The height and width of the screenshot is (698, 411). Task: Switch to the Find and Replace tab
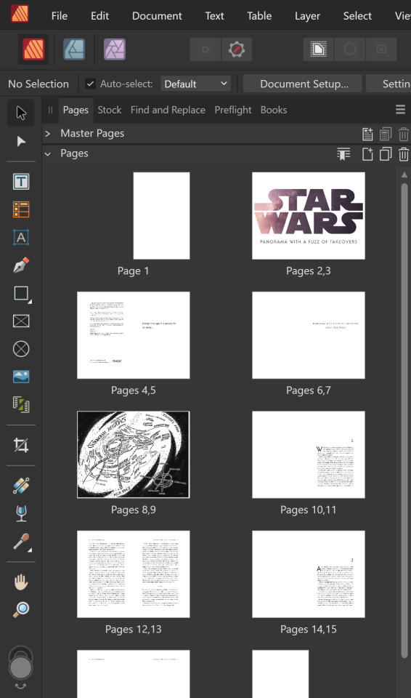pos(168,110)
